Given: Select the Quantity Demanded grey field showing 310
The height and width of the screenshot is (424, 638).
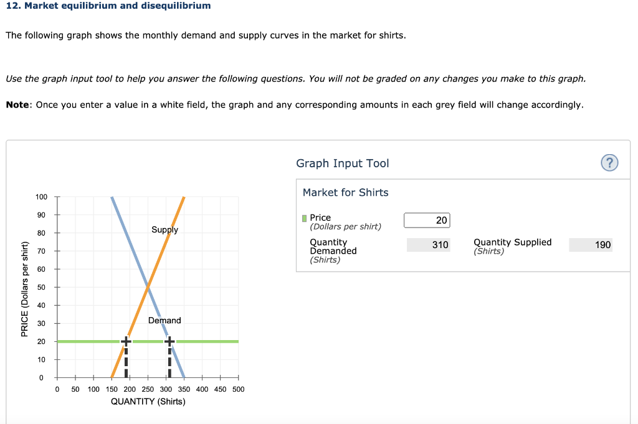Looking at the screenshot, I should [429, 244].
